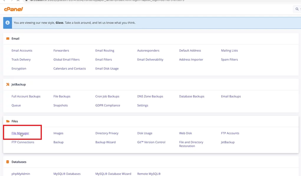This screenshot has height=176, width=301.
Task: Open Directory Privacy
Action: coord(107,133)
